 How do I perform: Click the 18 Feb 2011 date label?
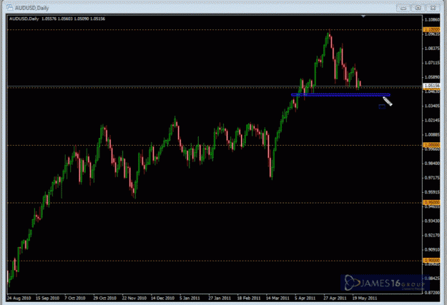(249, 298)
